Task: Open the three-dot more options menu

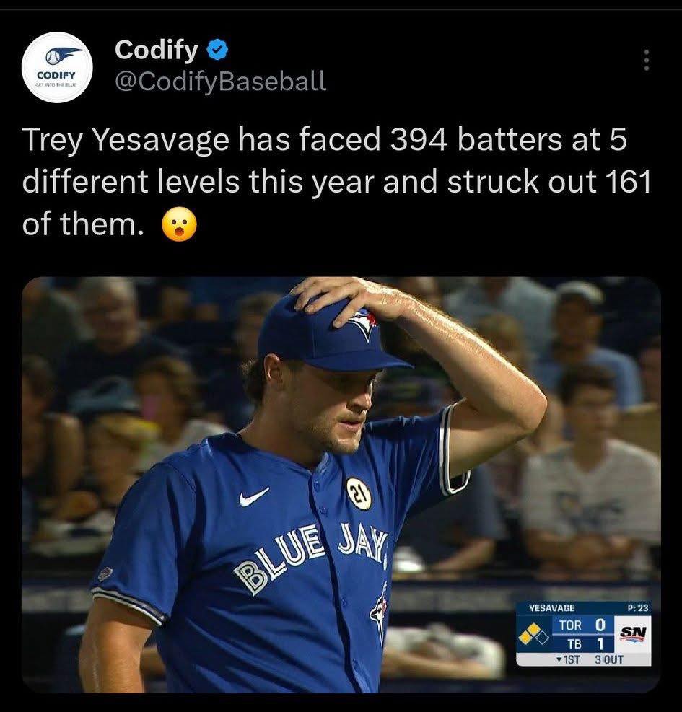Action: pyautogui.click(x=646, y=60)
